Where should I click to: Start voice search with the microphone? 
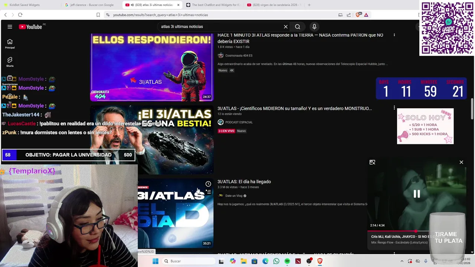point(314,27)
